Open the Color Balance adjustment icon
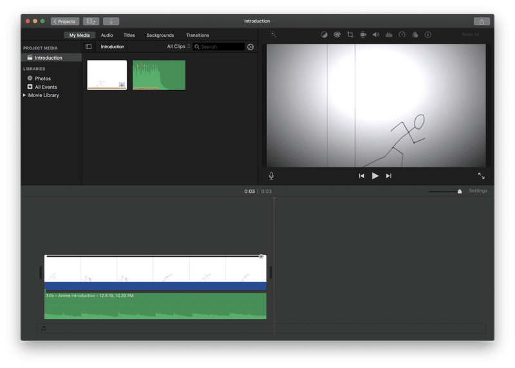Image resolution: width=515 pixels, height=368 pixels. (324, 35)
